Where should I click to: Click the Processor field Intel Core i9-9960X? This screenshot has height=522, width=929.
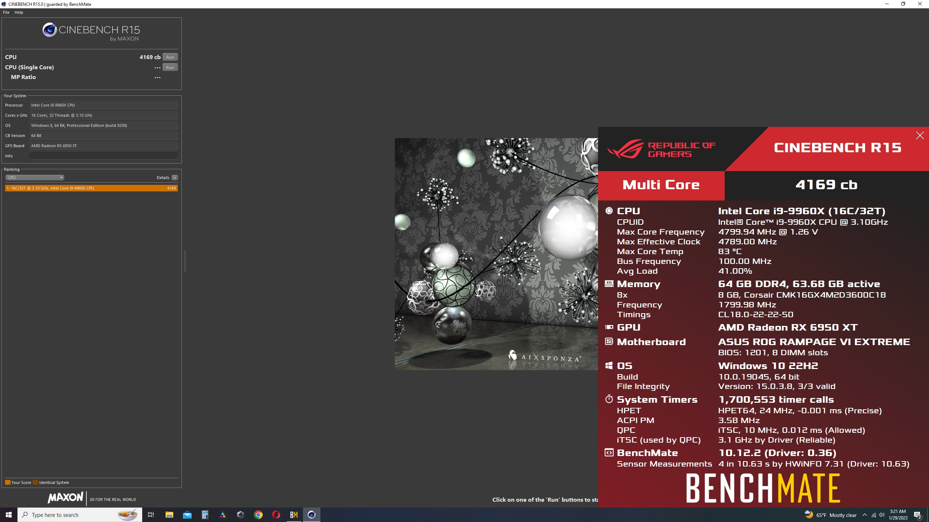(x=103, y=105)
